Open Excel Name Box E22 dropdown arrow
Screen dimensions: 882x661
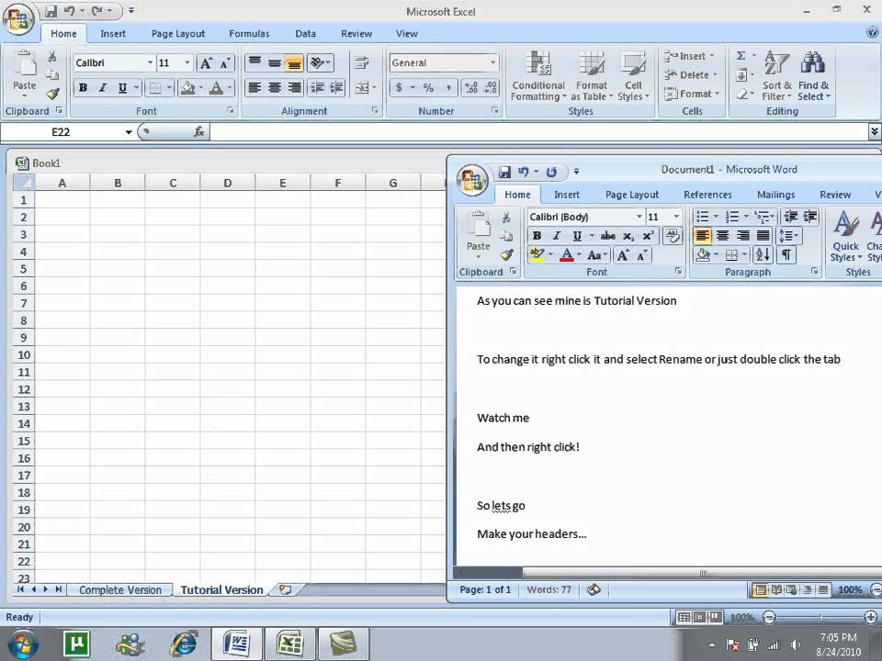pyautogui.click(x=129, y=132)
